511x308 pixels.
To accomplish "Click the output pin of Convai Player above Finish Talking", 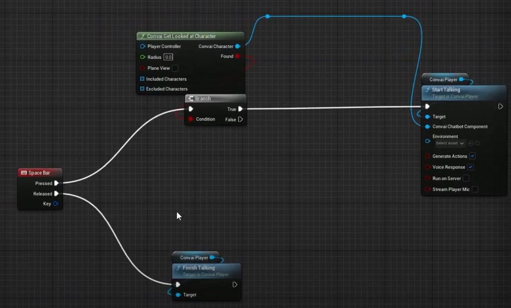I will tap(212, 258).
